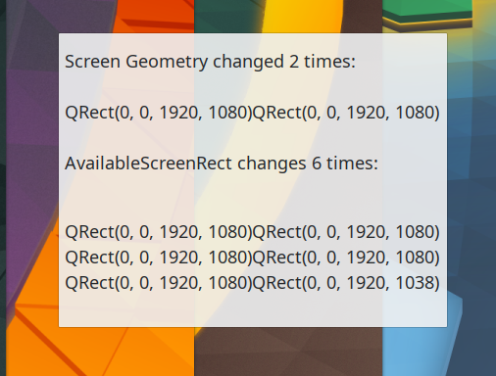The height and width of the screenshot is (376, 496).
Task: Click the number 2 in the Screen Geometry heading
Action: point(294,62)
